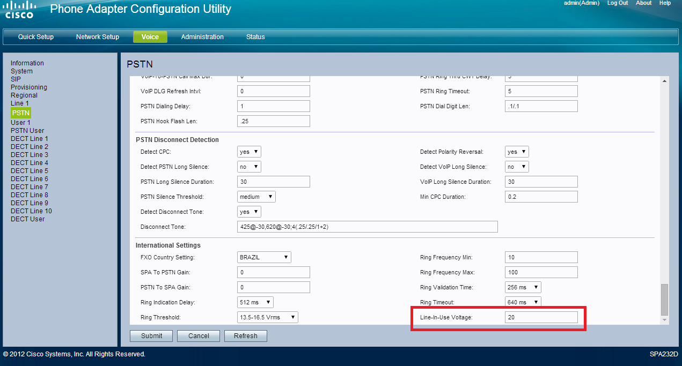Viewport: 682px width, 366px height.
Task: Open SIP in the sidebar
Action: (16, 79)
